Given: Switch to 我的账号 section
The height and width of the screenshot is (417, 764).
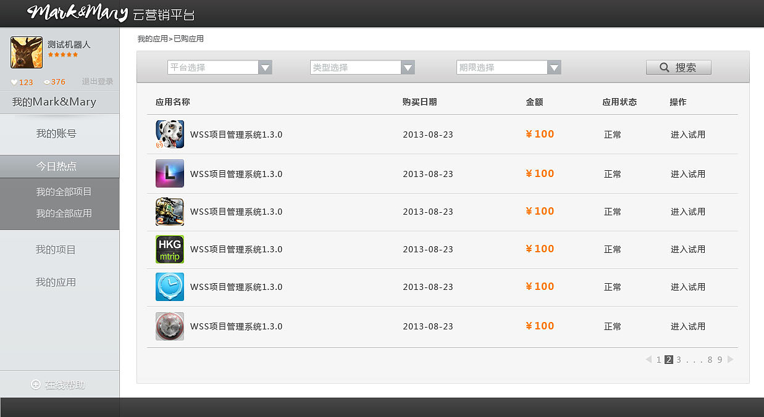Looking at the screenshot, I should tap(59, 133).
